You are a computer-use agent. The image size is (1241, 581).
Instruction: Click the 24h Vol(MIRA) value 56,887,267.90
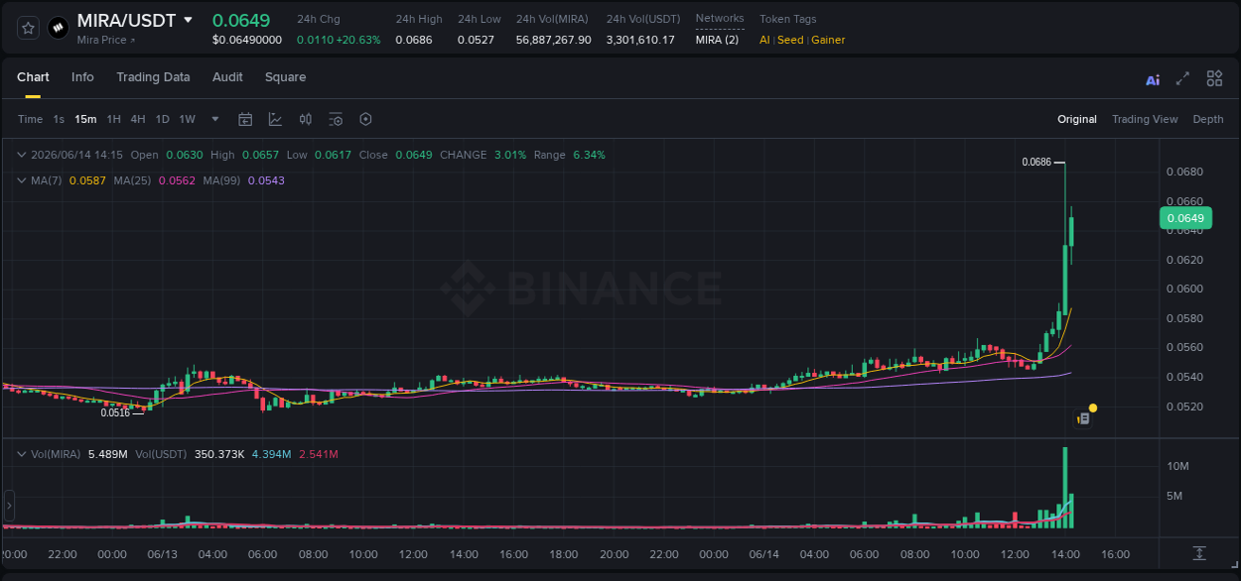click(x=553, y=40)
